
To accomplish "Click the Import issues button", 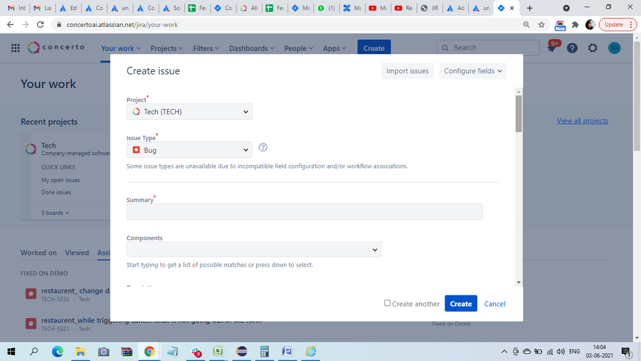I will 407,71.
